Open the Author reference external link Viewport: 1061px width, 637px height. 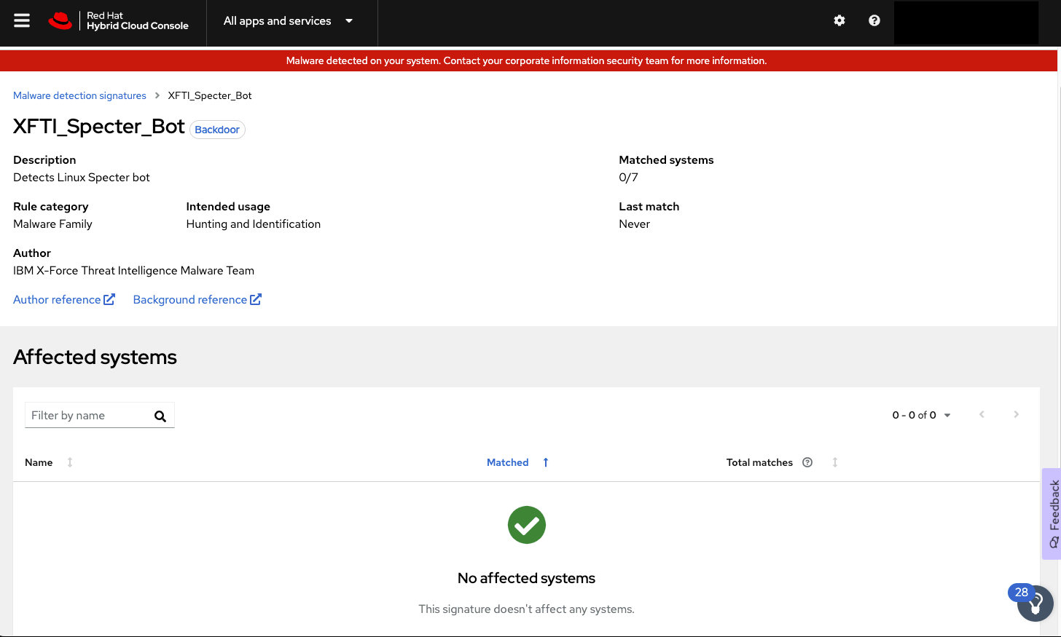click(x=64, y=299)
